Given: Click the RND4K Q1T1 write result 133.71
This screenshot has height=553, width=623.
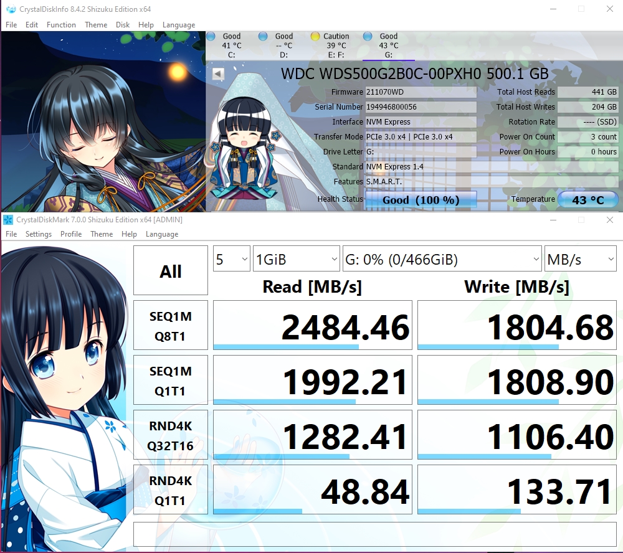Looking at the screenshot, I should point(517,490).
